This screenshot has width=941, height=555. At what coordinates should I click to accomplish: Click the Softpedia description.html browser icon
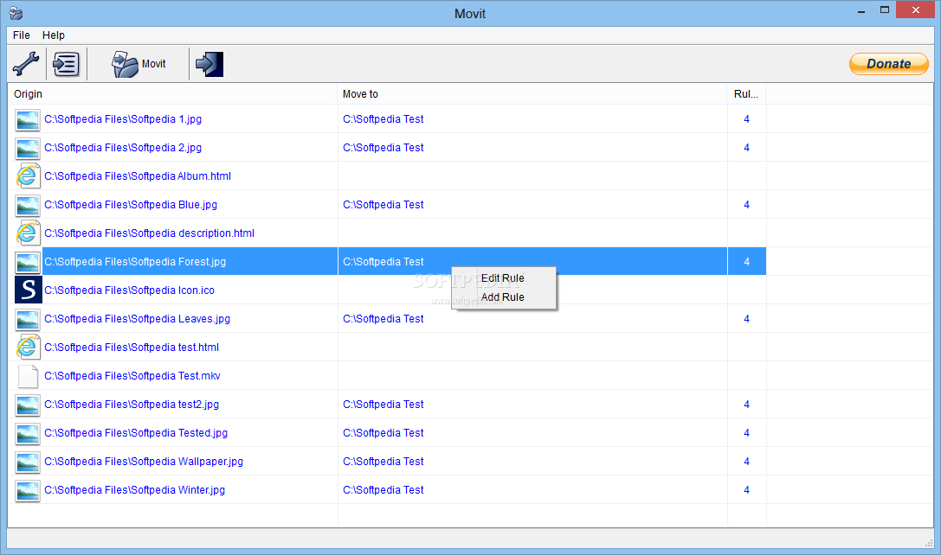point(28,233)
